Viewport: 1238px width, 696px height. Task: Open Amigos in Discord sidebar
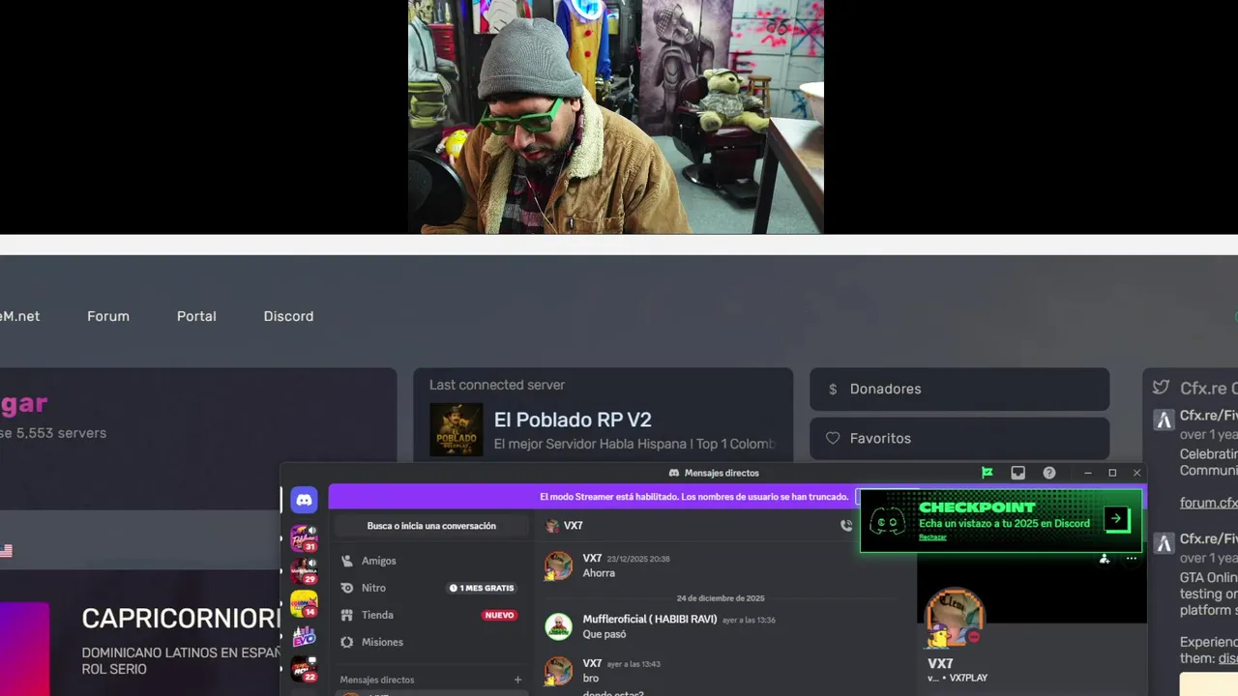(x=431, y=561)
